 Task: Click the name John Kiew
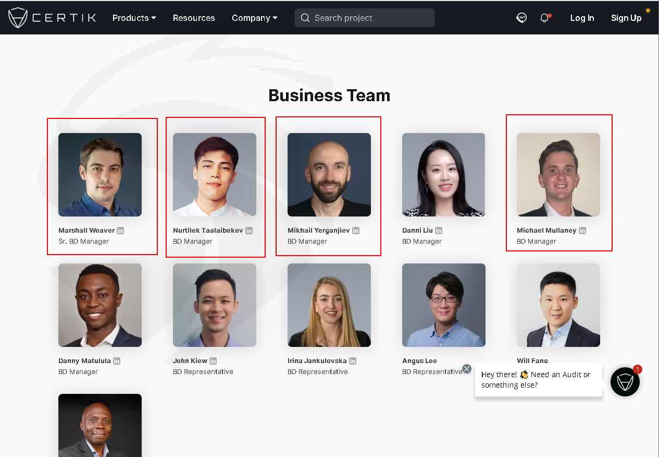point(190,360)
